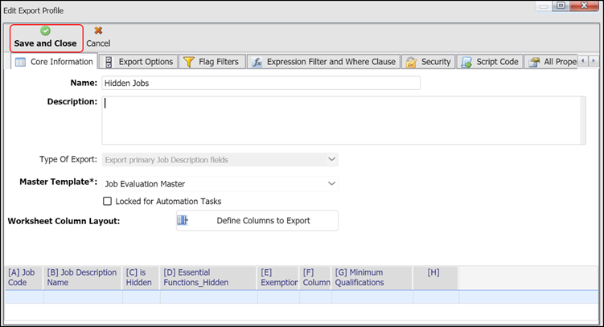Click the orange Cancel X icon
604x327 pixels.
(x=98, y=31)
